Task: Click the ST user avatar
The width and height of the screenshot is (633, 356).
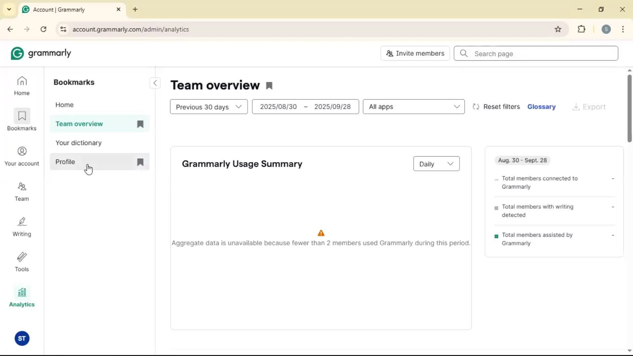Action: (x=22, y=339)
